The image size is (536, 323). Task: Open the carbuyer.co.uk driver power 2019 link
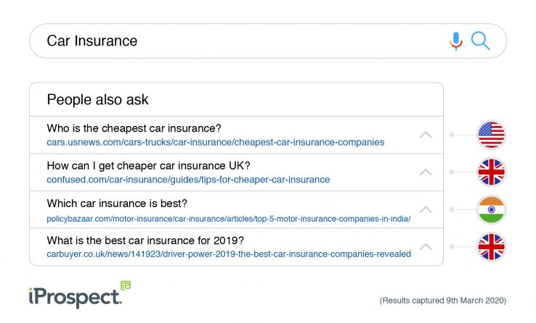tap(229, 254)
